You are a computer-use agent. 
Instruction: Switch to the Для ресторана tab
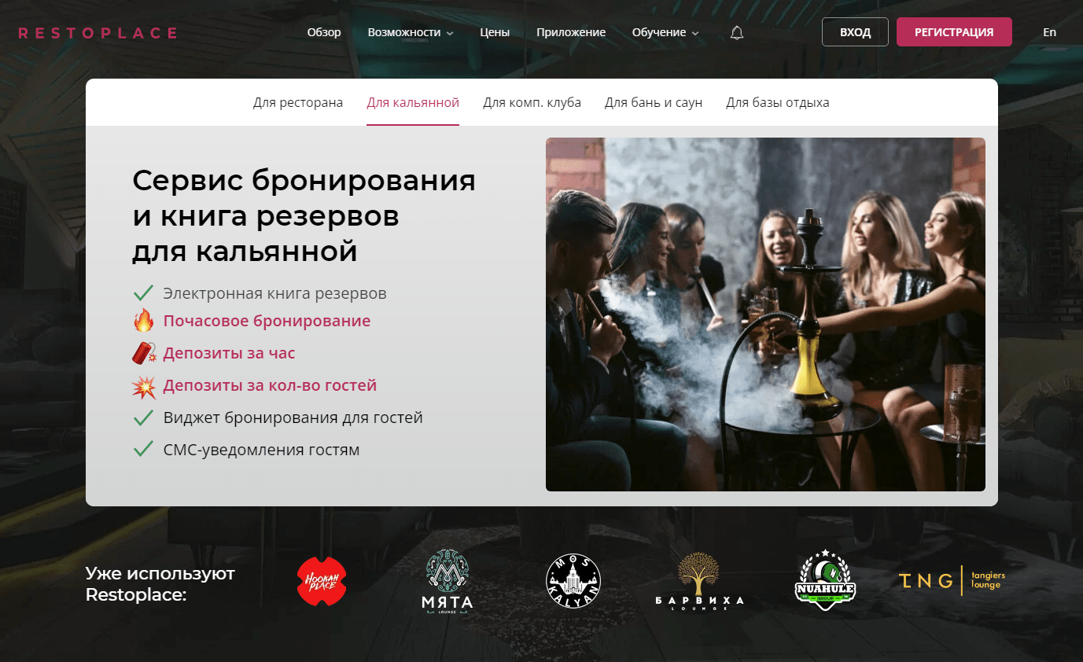[298, 102]
